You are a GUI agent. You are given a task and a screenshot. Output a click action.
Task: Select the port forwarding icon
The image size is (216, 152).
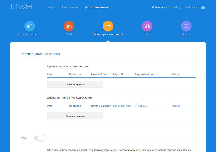coord(108,26)
